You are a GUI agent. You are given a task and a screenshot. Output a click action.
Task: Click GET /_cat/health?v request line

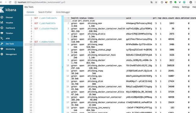45,23
